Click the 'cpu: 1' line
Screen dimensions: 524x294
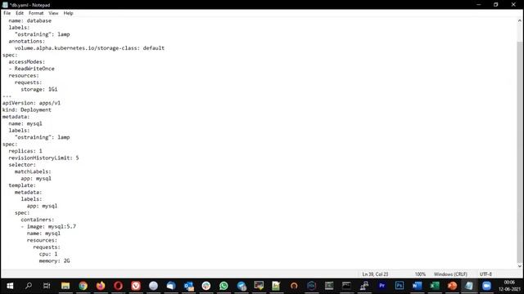48,254
